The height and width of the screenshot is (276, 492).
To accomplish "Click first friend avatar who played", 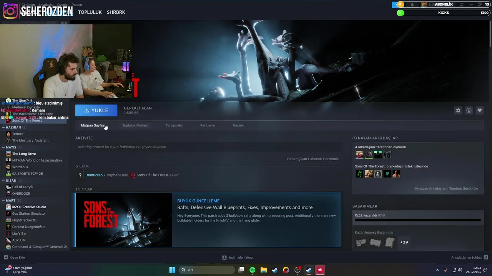I will [359, 154].
